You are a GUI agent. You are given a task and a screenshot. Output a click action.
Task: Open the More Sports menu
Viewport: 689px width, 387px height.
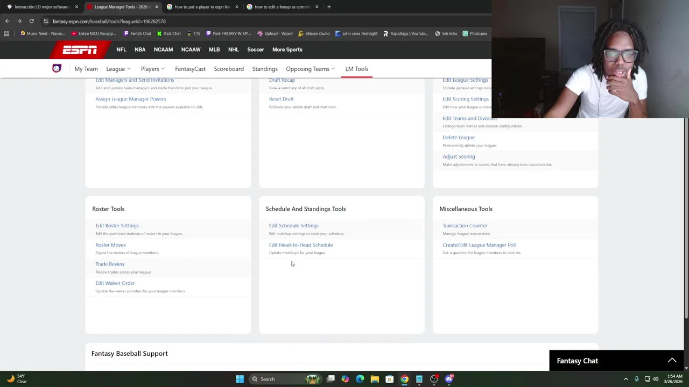(x=287, y=49)
